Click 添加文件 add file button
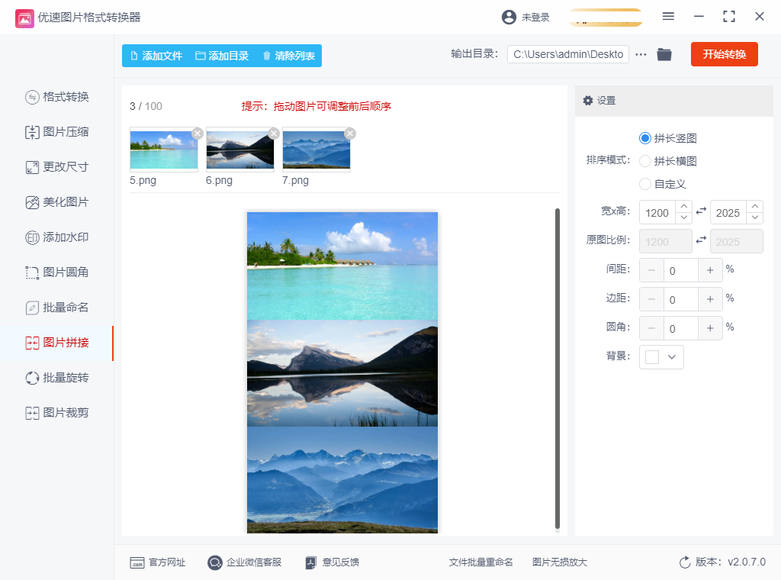 click(156, 56)
